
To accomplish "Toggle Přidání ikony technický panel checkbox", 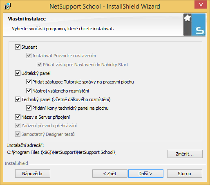I will pyautogui.click(x=29, y=108).
